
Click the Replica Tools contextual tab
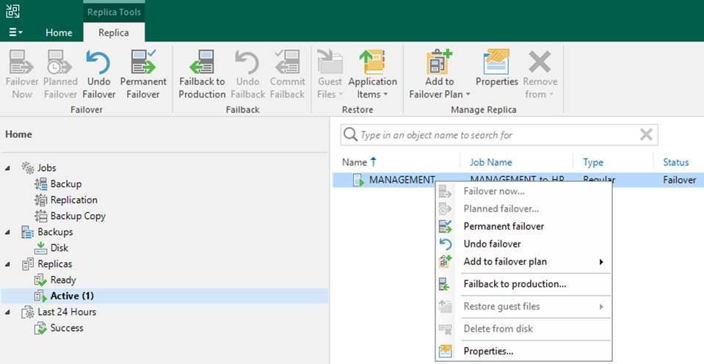(x=114, y=12)
